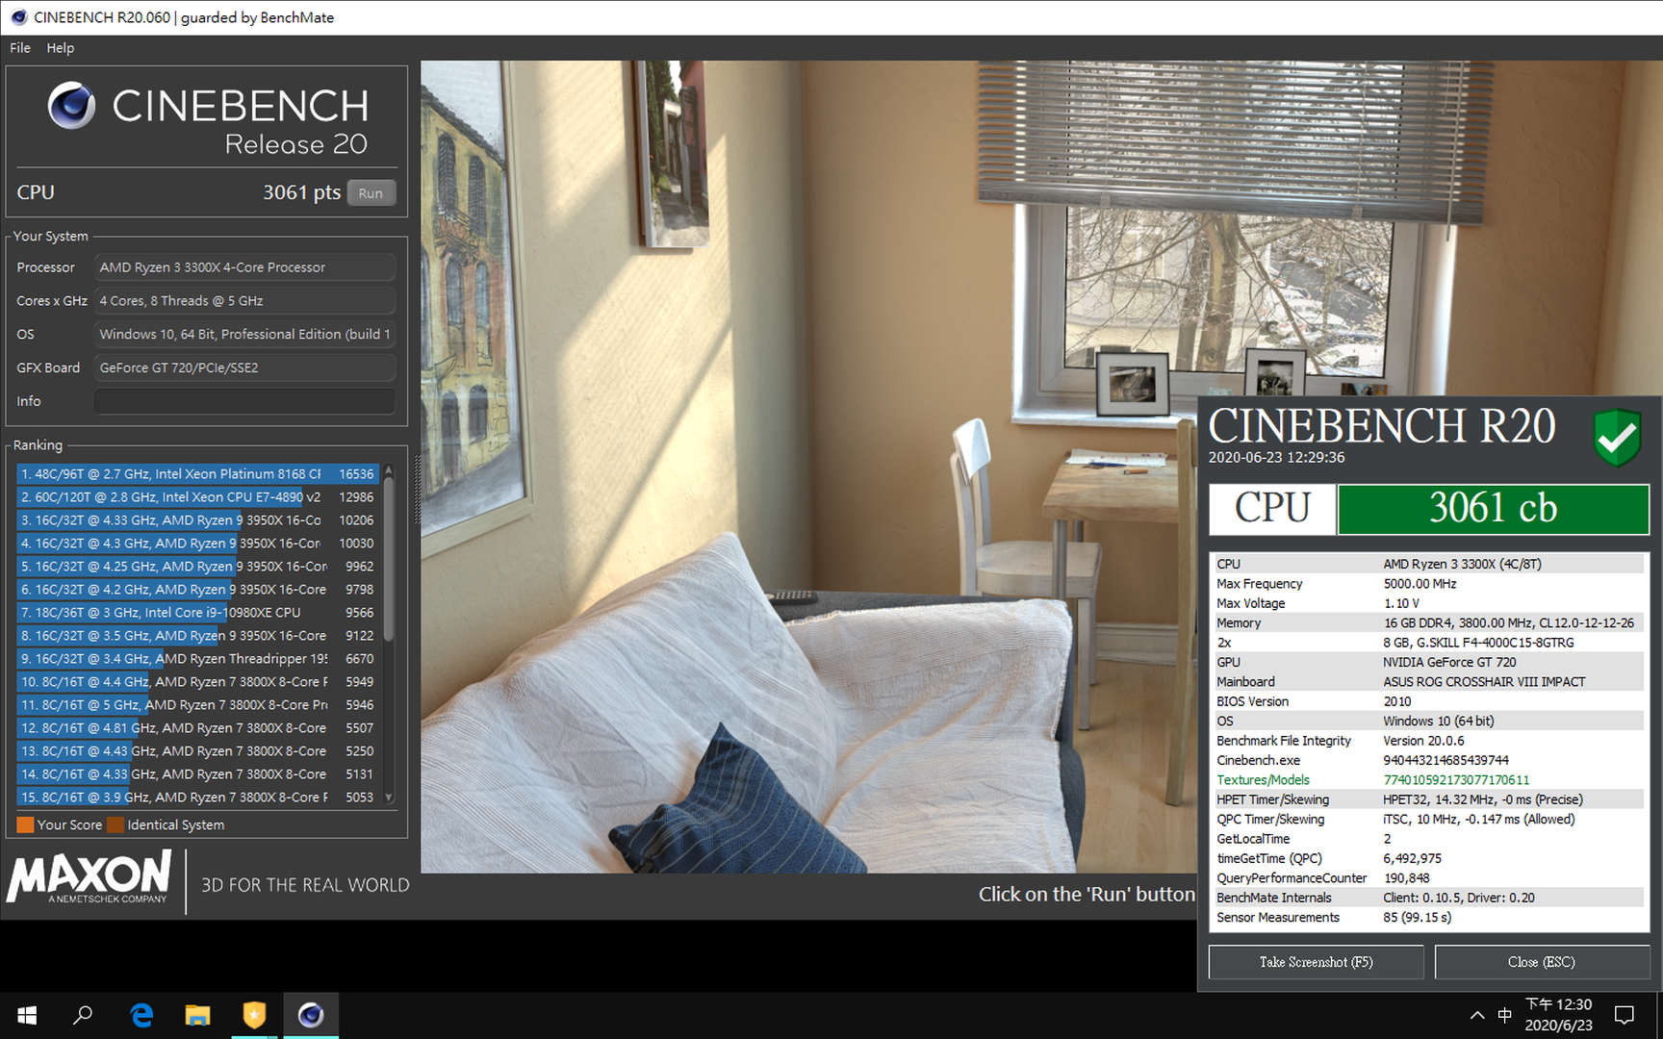Click the ranking list scroll down arrow
The image size is (1663, 1039).
tap(389, 798)
